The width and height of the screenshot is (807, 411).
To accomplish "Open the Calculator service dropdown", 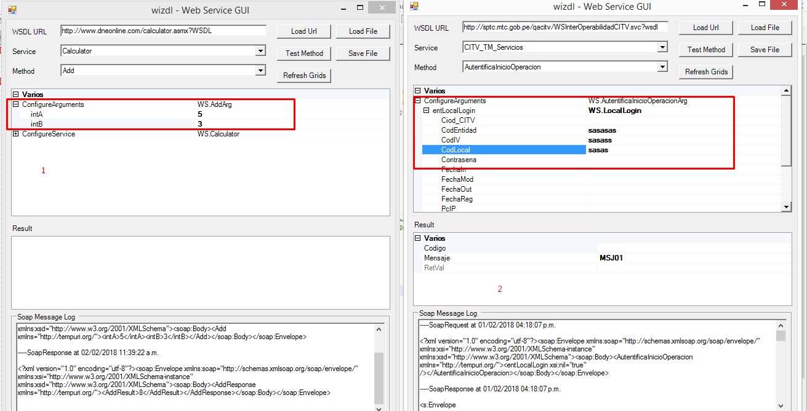I will click(x=260, y=52).
